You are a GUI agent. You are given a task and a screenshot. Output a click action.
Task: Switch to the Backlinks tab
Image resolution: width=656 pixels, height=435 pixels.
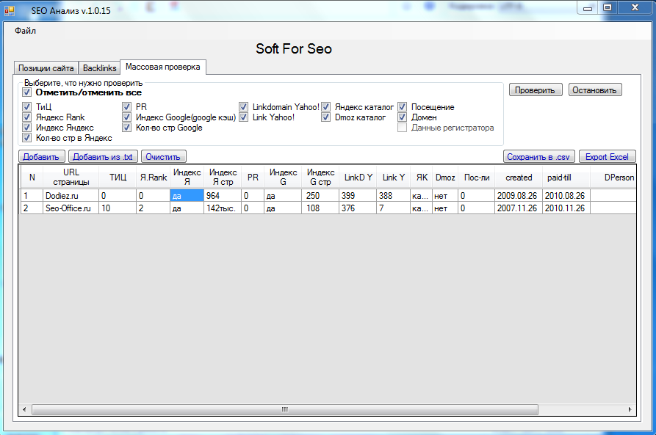pyautogui.click(x=100, y=68)
